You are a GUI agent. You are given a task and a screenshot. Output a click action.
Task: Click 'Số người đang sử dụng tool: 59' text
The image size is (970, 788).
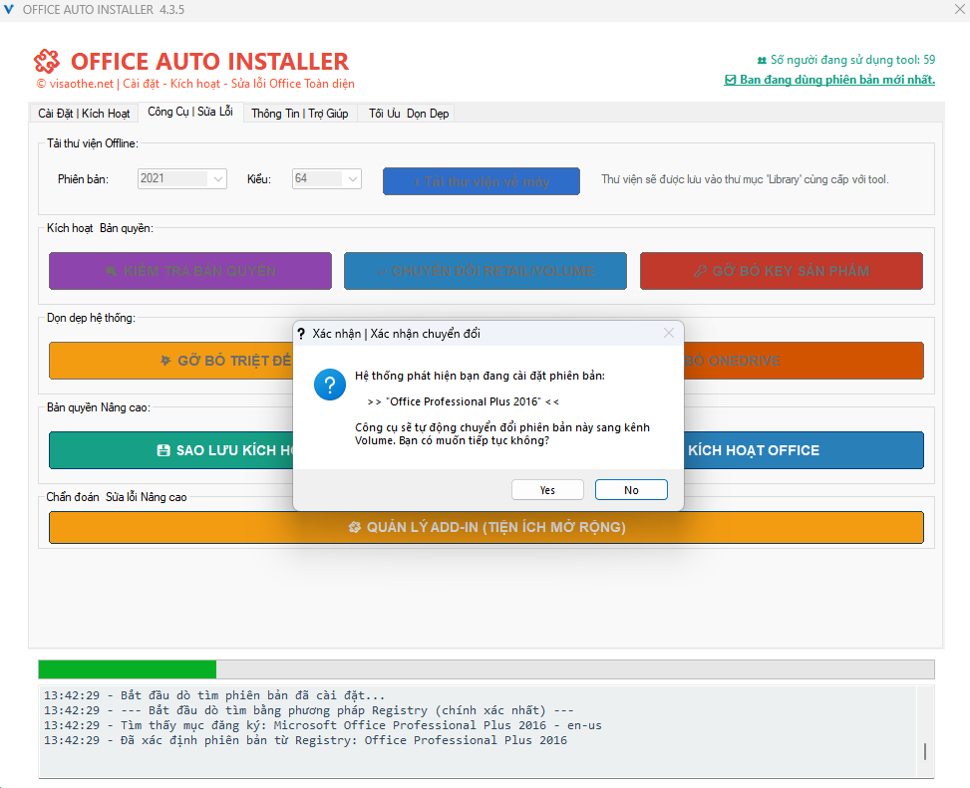pyautogui.click(x=852, y=60)
